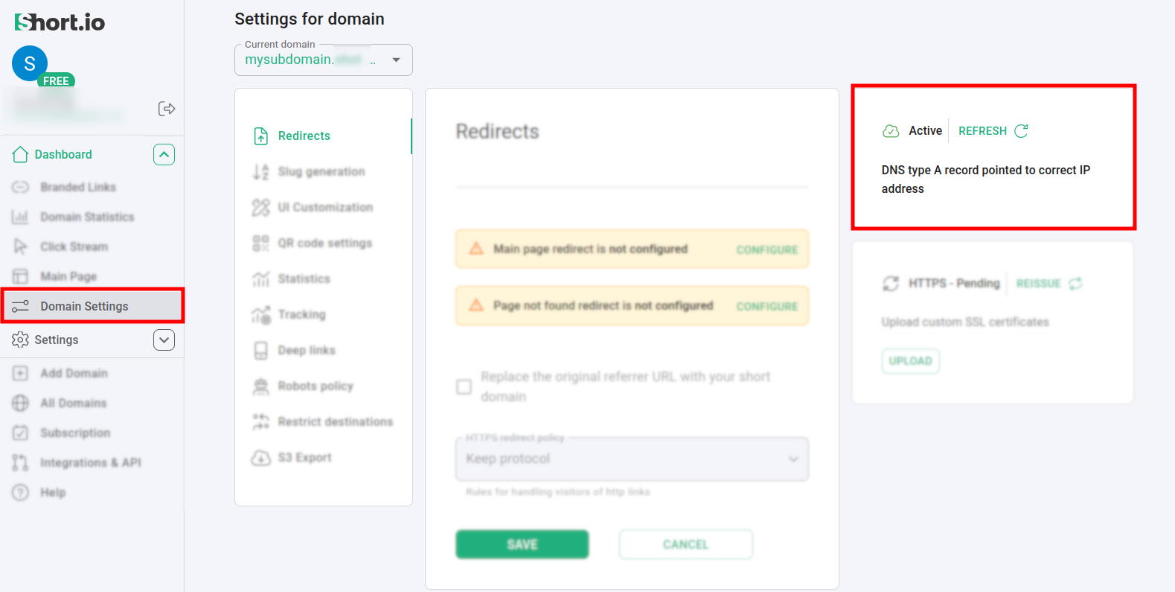Click CONFIGURE for main page redirect
The image size is (1175, 592).
click(766, 250)
